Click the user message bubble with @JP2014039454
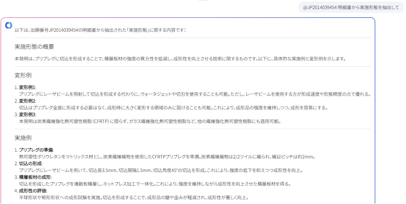Image resolution: width=406 pixels, height=204 pixels. tap(351, 7)
